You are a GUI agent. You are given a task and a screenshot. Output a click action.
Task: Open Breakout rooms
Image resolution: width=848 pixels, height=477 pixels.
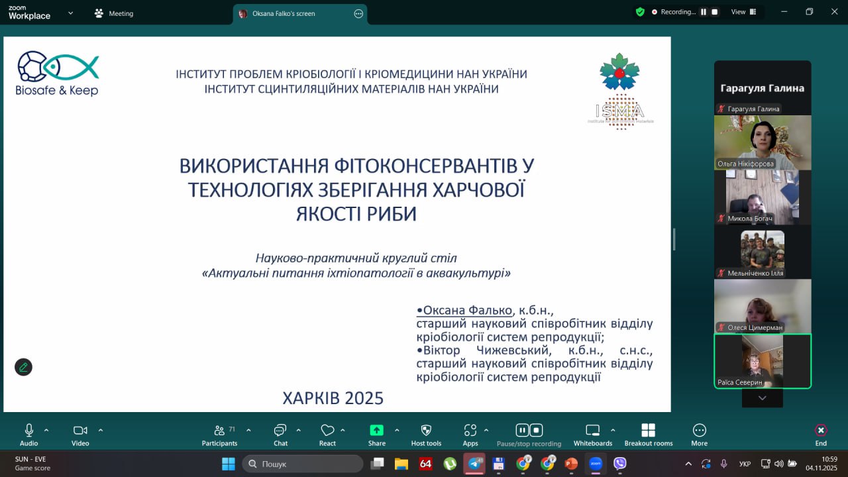click(648, 431)
